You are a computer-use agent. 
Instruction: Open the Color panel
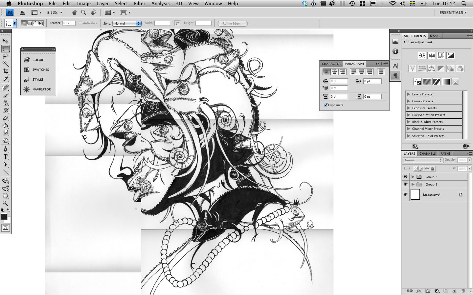pyautogui.click(x=38, y=60)
